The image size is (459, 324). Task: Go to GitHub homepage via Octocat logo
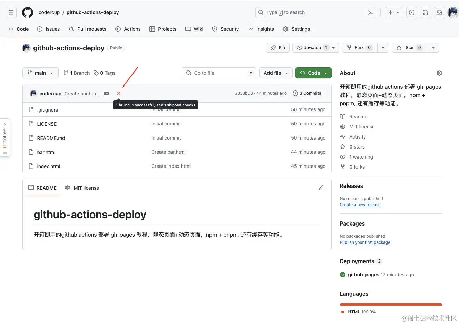coord(28,12)
